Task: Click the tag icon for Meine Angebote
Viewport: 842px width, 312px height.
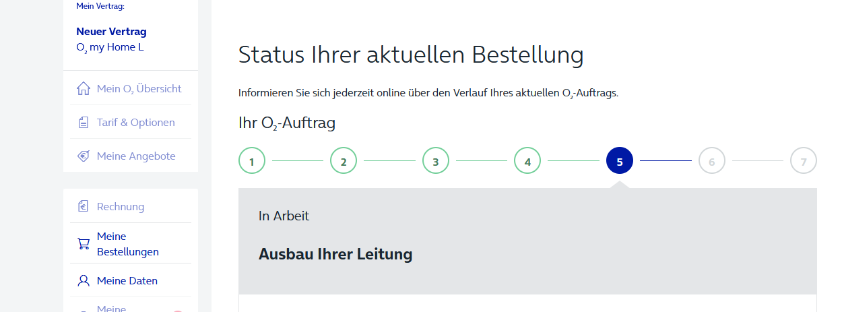Action: (84, 156)
